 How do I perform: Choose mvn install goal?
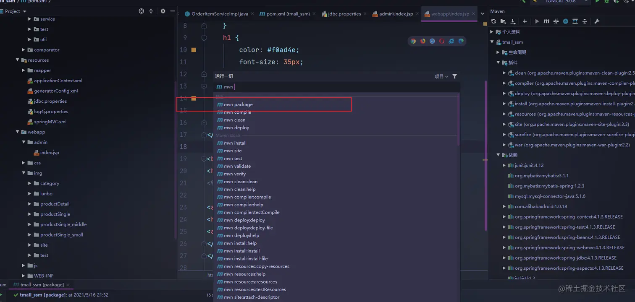[x=337, y=143]
